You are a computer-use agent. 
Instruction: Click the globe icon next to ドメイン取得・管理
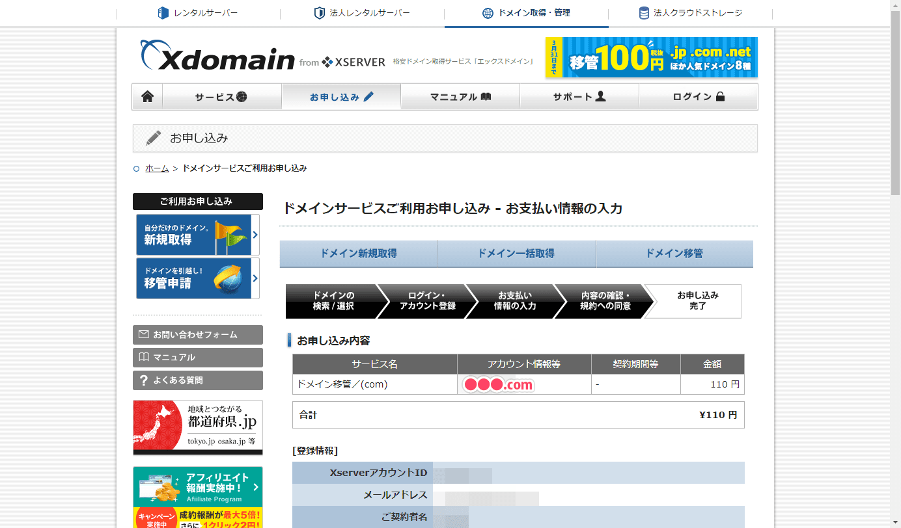pos(488,13)
